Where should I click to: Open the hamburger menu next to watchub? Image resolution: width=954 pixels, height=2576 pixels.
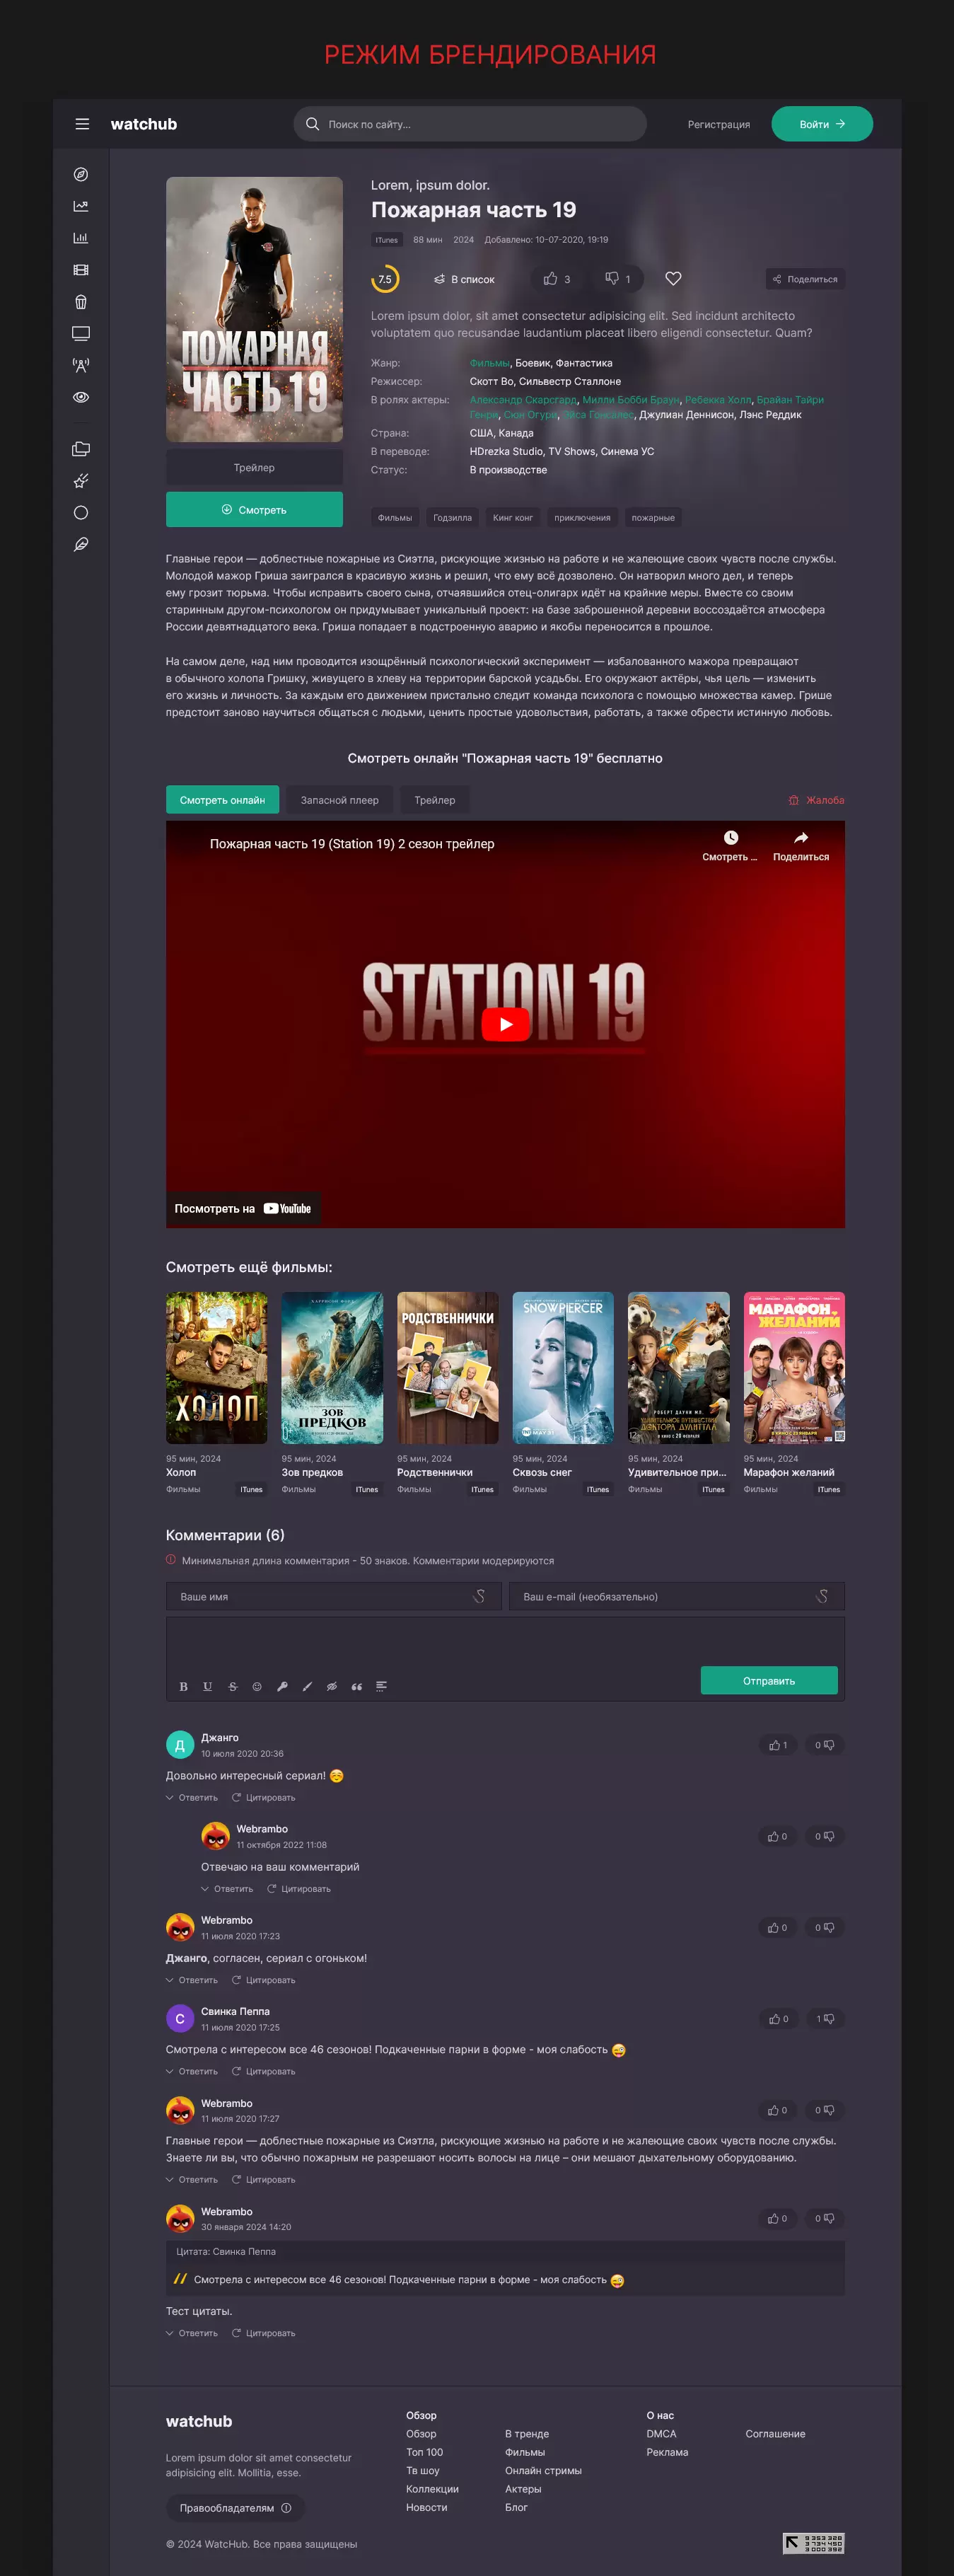pyautogui.click(x=82, y=124)
